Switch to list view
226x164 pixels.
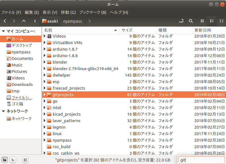[x=212, y=21]
